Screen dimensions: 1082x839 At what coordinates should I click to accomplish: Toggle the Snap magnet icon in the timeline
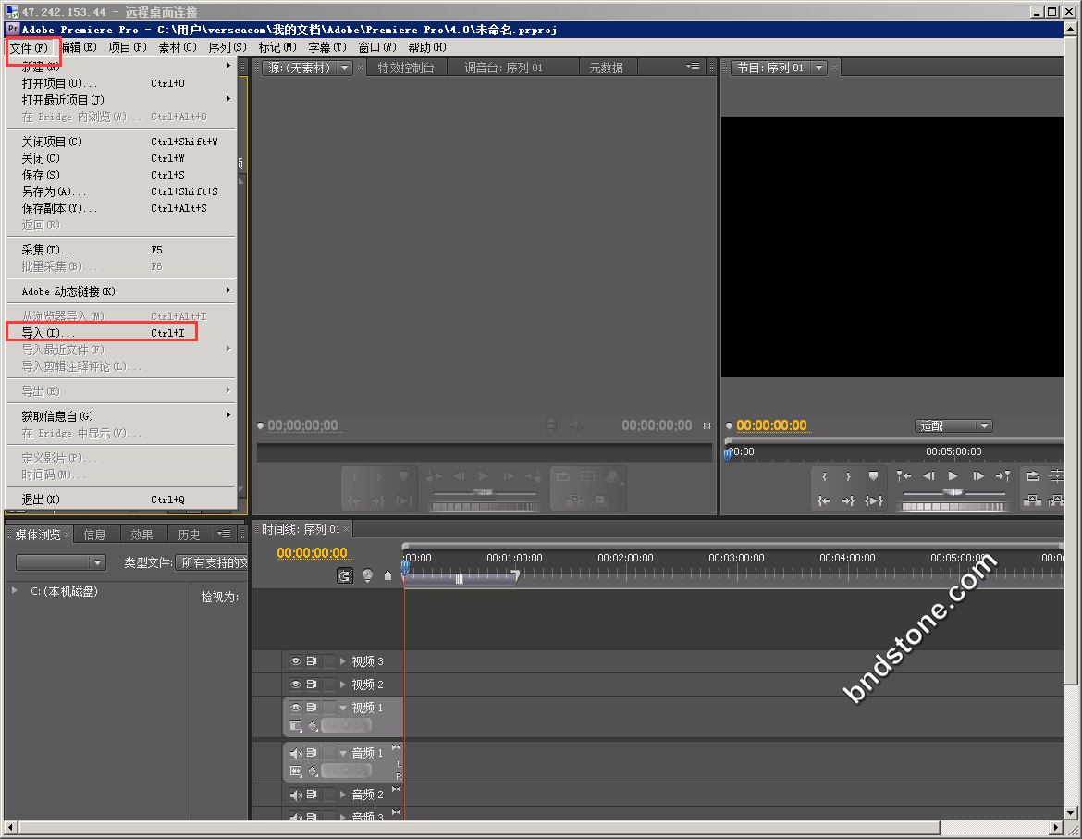coord(345,575)
